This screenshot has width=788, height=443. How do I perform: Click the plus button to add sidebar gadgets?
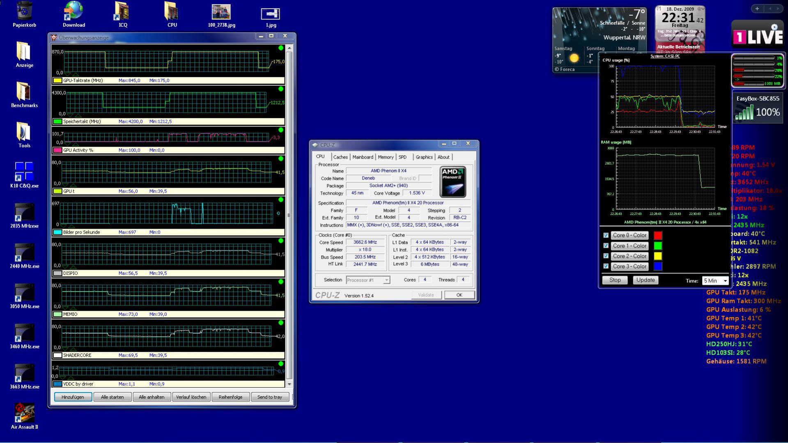click(x=757, y=9)
